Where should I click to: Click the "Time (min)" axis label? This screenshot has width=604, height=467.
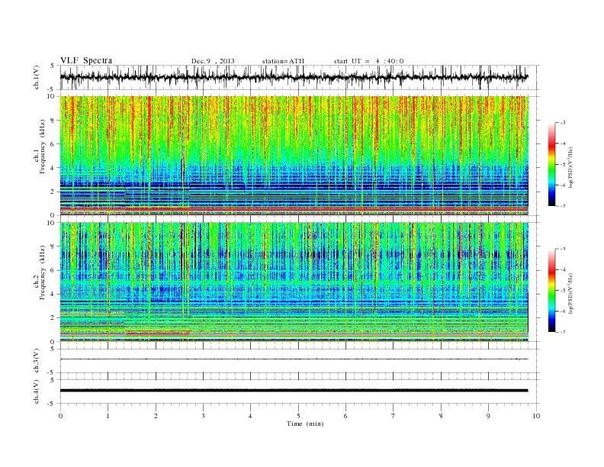click(305, 424)
